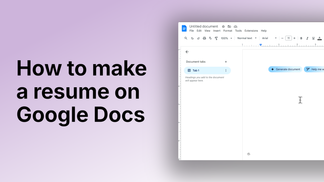
Task: Open the Tools menu
Action: point(238,31)
